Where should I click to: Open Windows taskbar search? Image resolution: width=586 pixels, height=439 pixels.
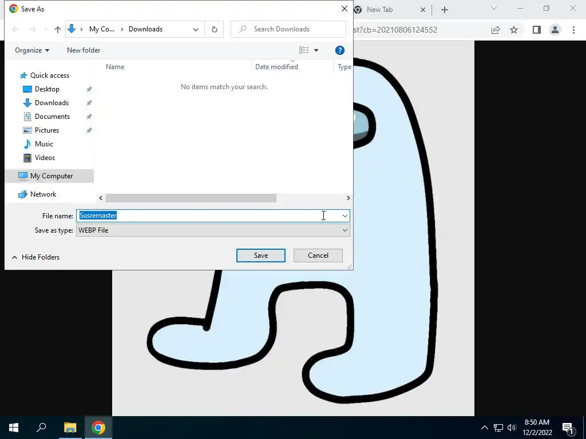pyautogui.click(x=41, y=428)
